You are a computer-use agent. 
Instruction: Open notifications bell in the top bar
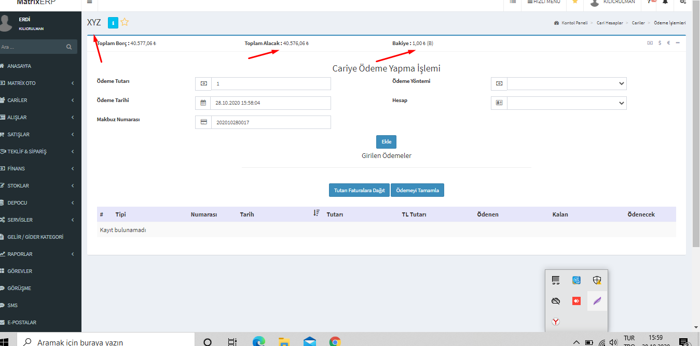(x=665, y=2)
